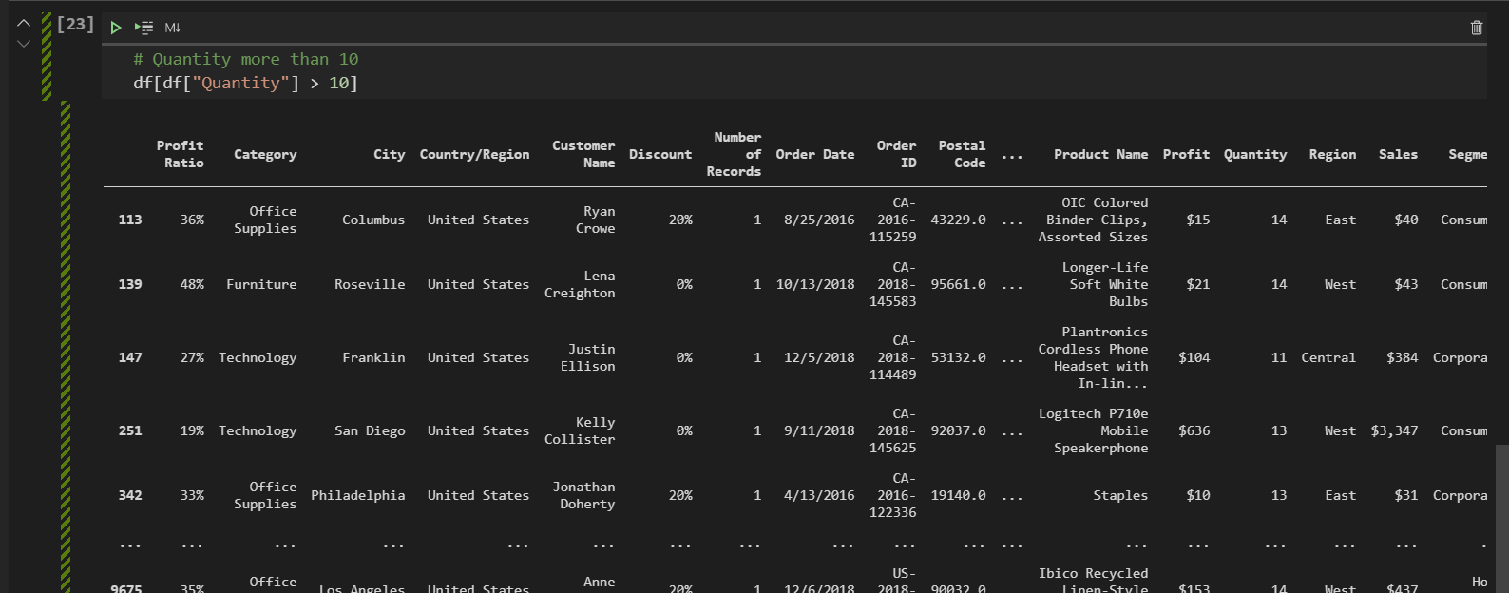Image resolution: width=1509 pixels, height=593 pixels.
Task: Click product 'Longer-Life Soft White Bulbs'
Action: coord(1105,284)
